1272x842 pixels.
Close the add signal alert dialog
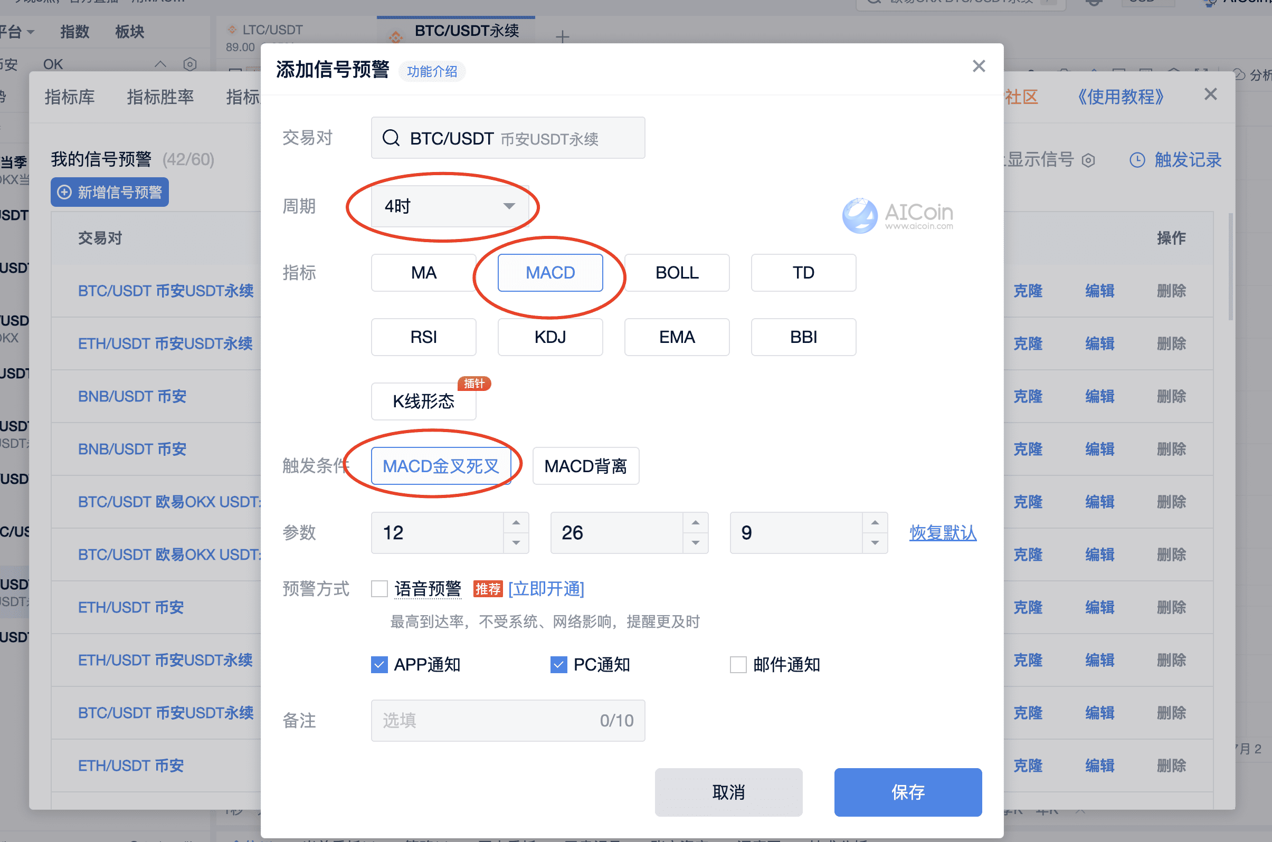point(979,66)
